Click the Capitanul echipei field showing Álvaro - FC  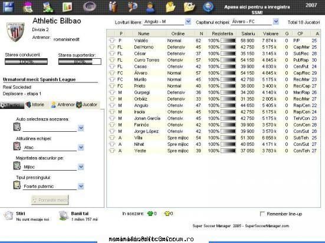click(251, 22)
